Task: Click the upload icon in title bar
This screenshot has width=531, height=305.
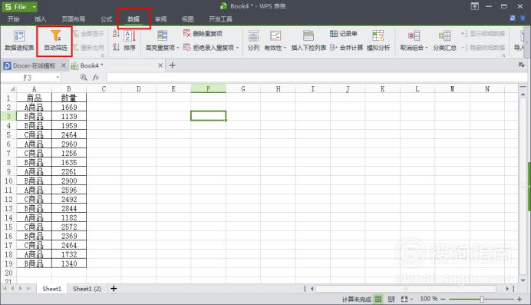Action: pyautogui.click(x=475, y=6)
